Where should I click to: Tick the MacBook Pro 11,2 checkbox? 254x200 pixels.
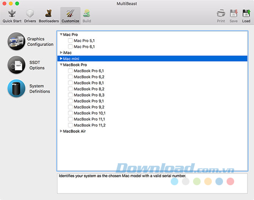[x=70, y=125]
